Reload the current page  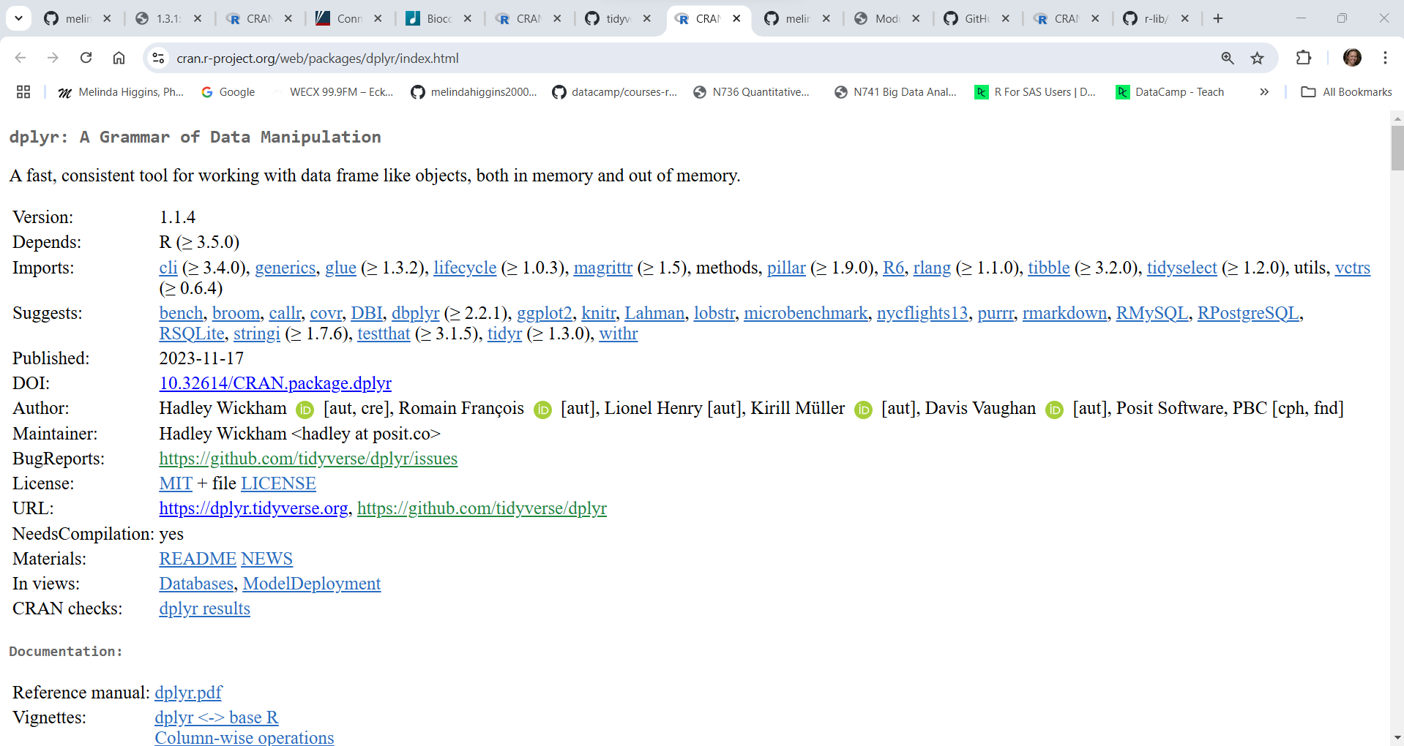pos(86,58)
